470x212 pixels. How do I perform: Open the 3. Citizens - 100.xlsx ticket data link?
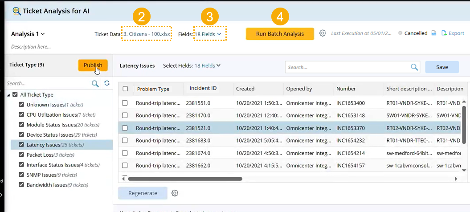tap(147, 34)
